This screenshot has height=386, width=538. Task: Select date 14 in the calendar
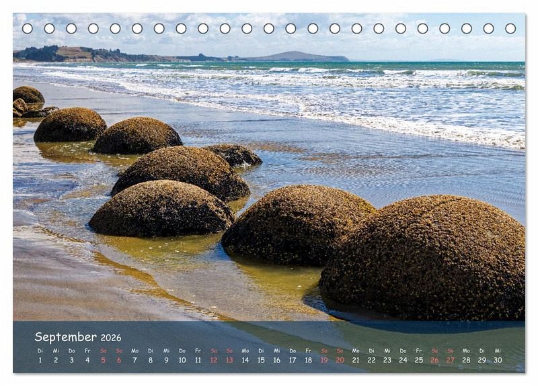[245, 360]
